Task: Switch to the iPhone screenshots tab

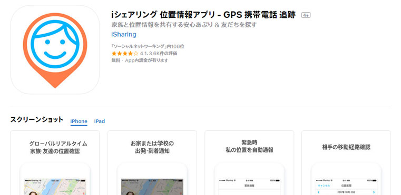Action: (79, 121)
